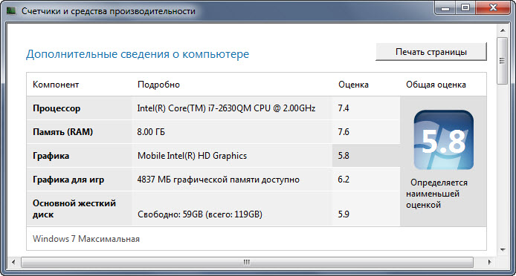Click the horizontal scrollbar right arrow

pos(489,262)
